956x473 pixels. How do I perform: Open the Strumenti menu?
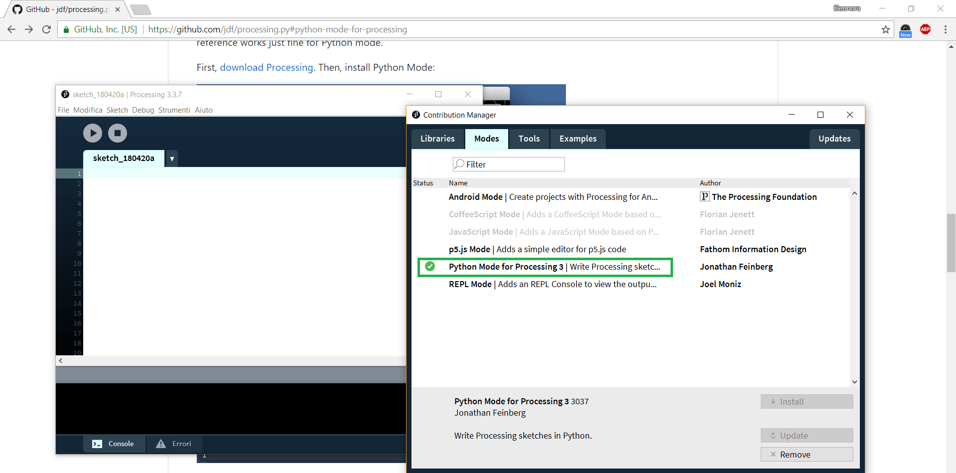174,110
